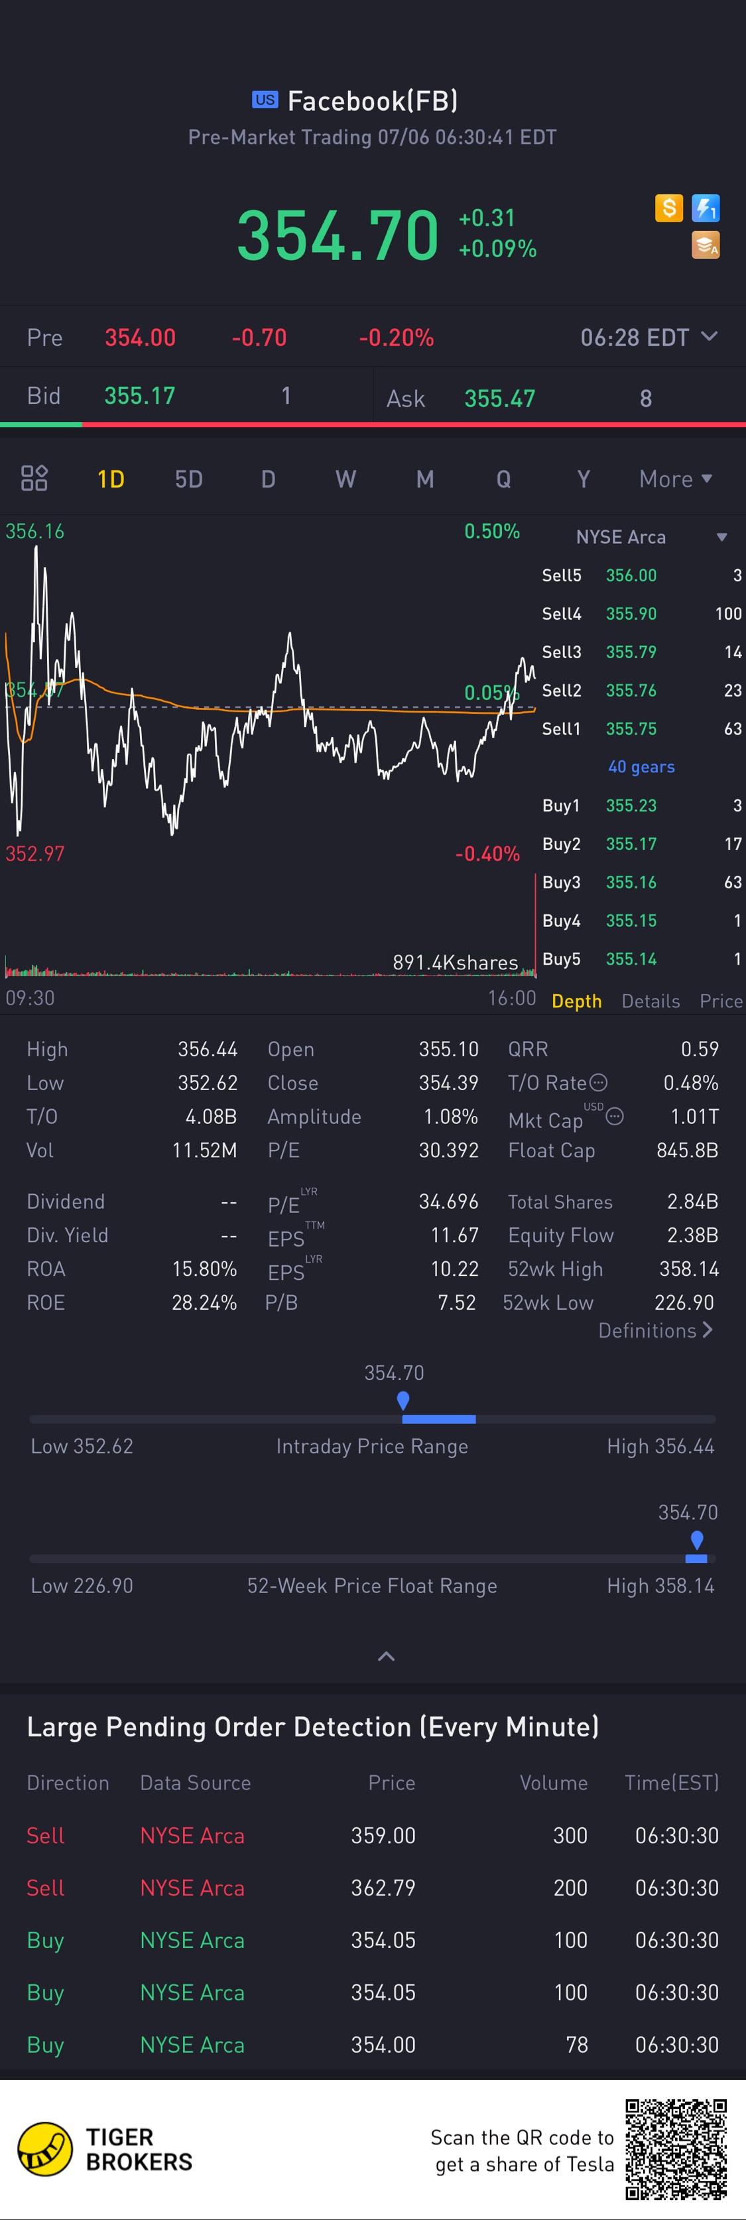Tap the 891.4Kshares volume label
Image resolution: width=746 pixels, height=2220 pixels.
tap(455, 962)
